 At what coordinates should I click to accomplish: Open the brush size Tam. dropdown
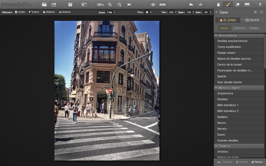point(176,12)
